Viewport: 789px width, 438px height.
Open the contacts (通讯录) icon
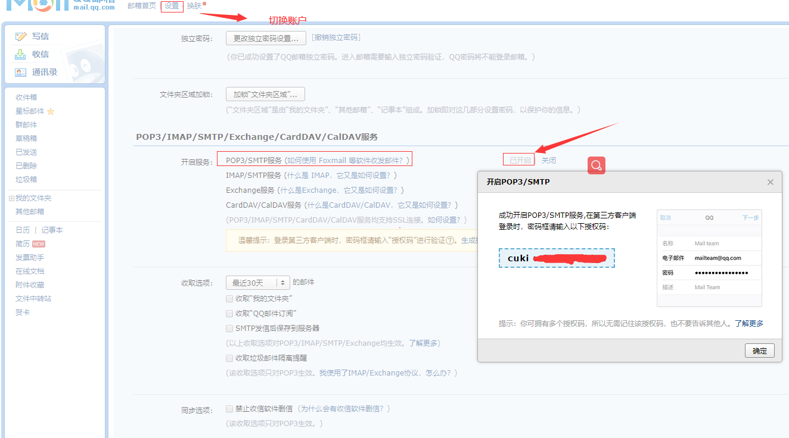click(21, 72)
